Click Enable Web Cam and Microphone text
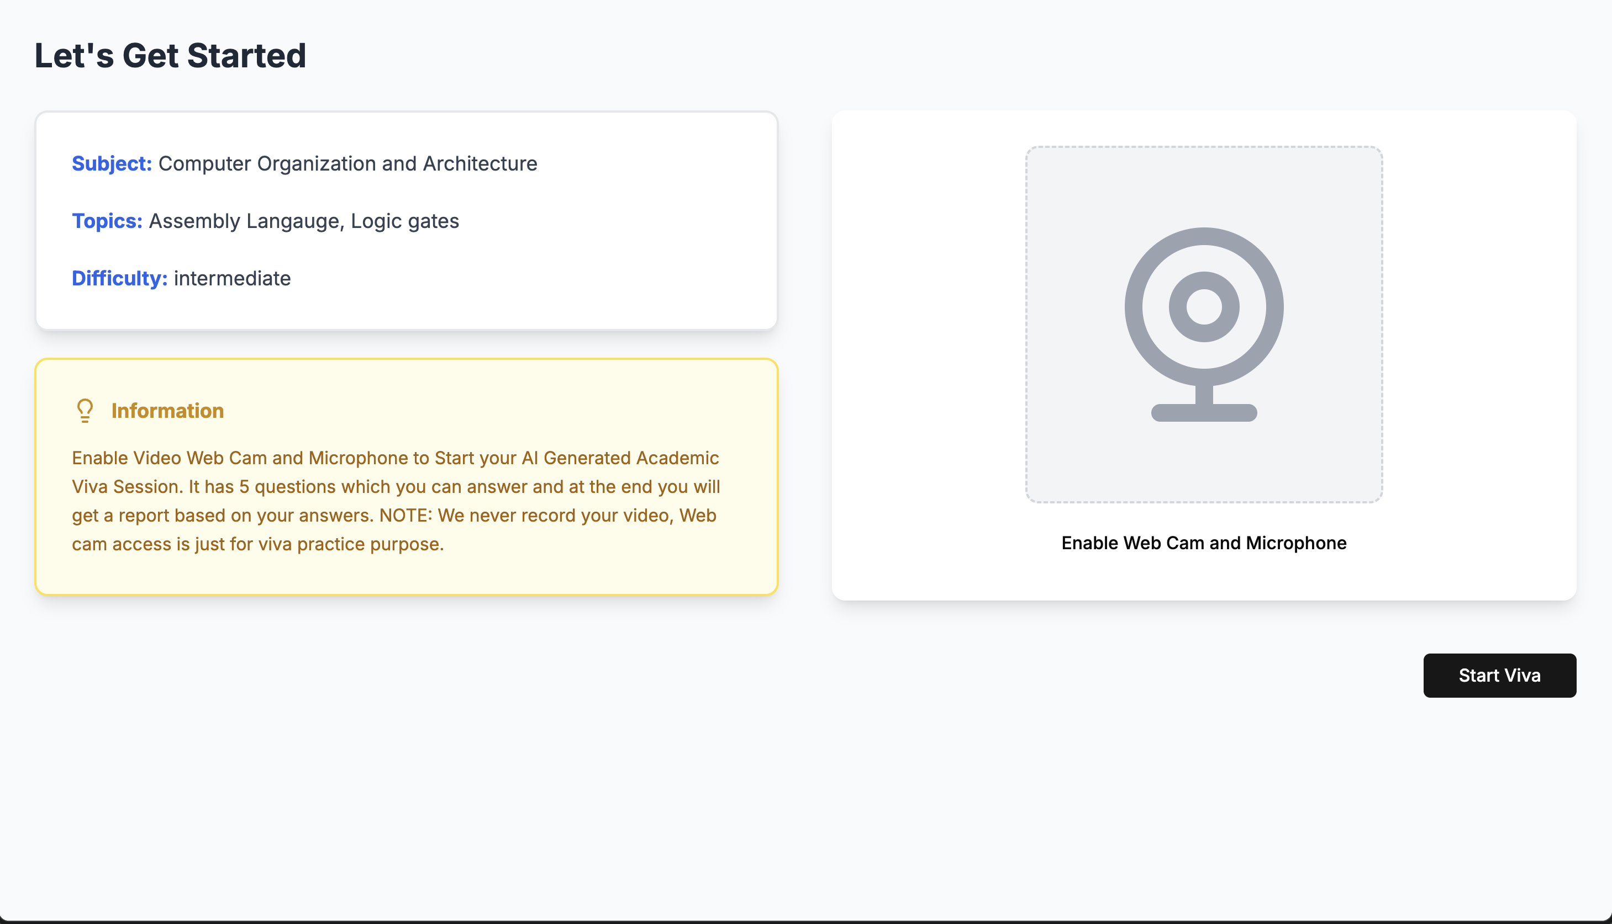The width and height of the screenshot is (1612, 924). [x=1204, y=543]
